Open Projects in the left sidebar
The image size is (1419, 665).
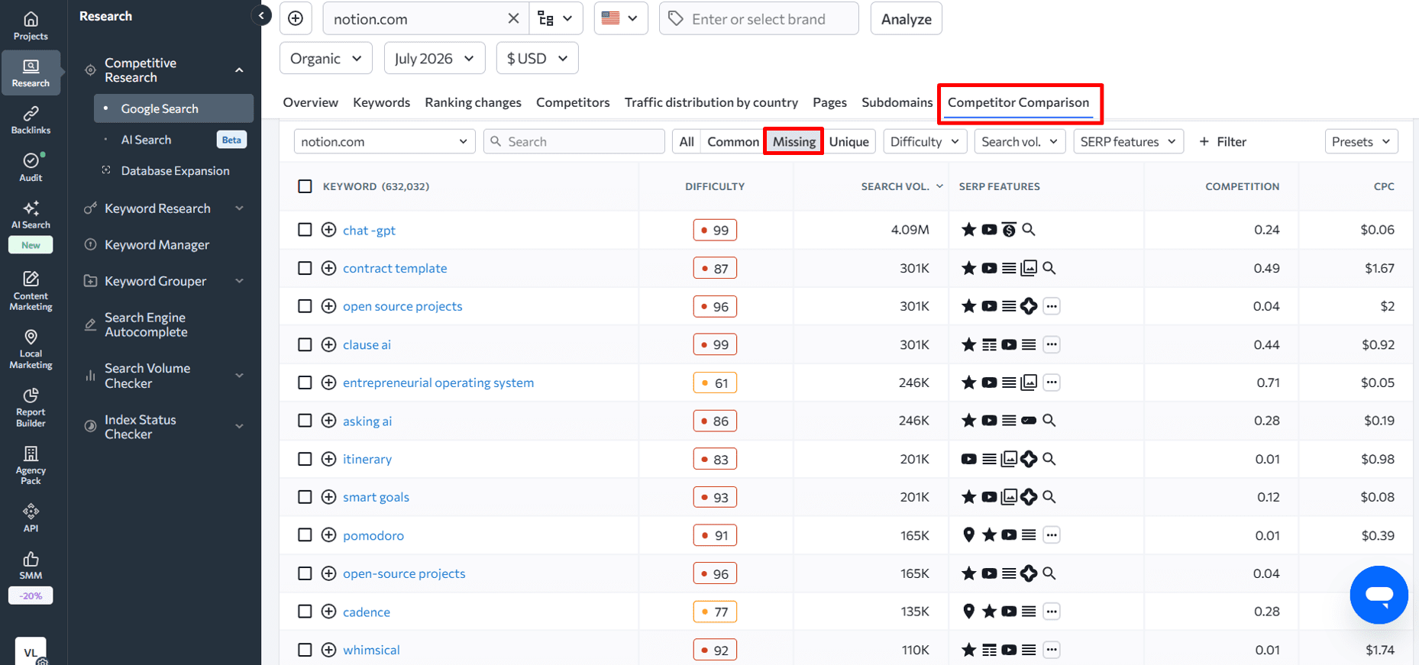(x=31, y=26)
